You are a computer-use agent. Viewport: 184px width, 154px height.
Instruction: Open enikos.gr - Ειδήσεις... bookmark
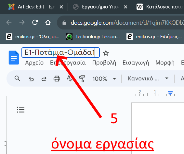click(x=154, y=37)
